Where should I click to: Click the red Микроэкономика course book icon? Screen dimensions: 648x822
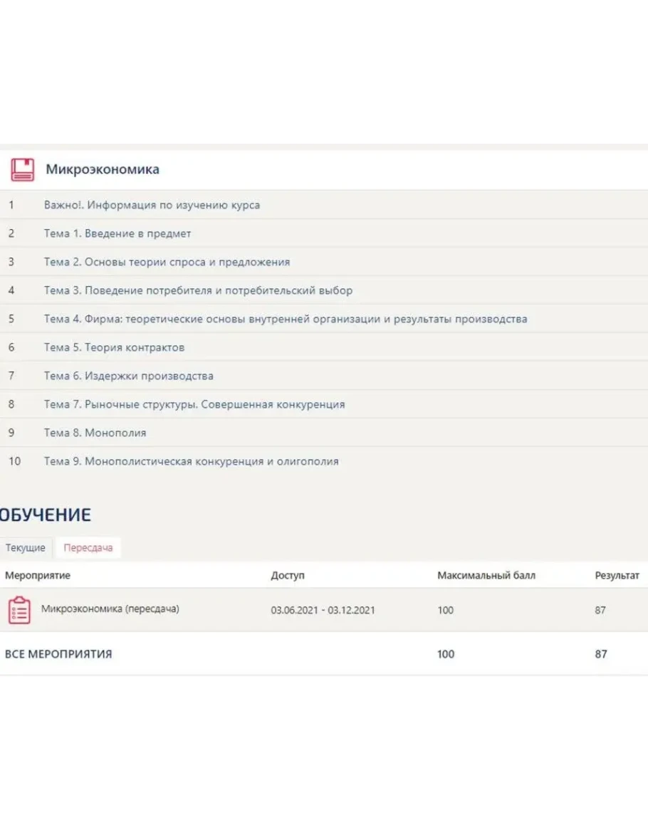pos(22,169)
